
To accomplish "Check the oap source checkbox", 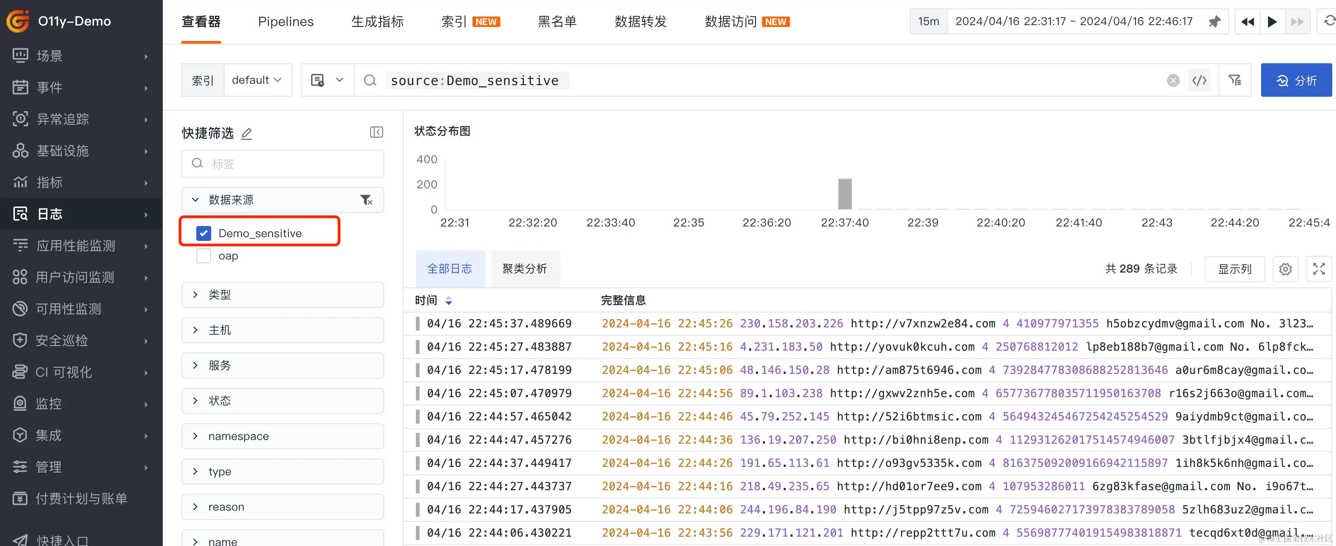I will coord(204,256).
